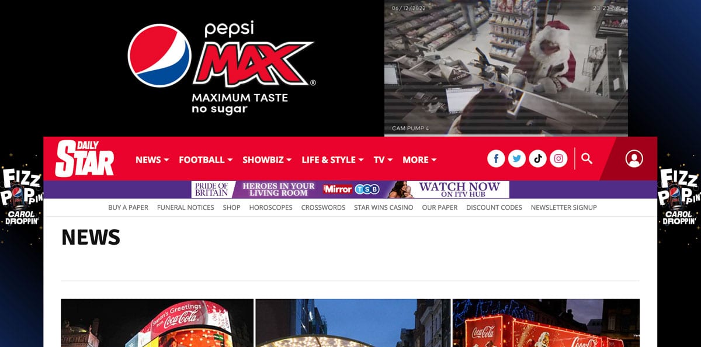Expand the News dropdown menu
Screen dimensions: 701x347
coord(152,159)
